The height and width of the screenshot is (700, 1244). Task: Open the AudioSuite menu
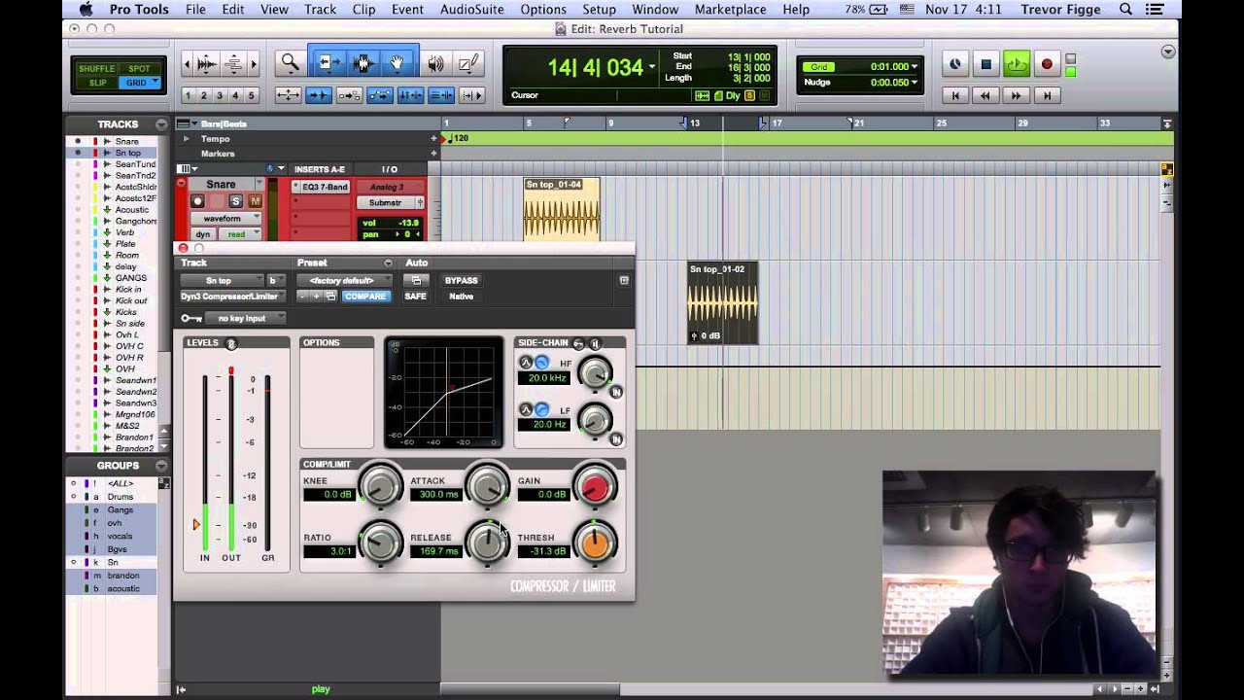[471, 10]
